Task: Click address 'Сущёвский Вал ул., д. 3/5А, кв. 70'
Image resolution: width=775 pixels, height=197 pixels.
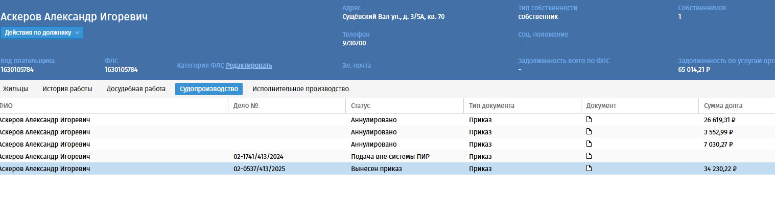Action: click(x=393, y=17)
